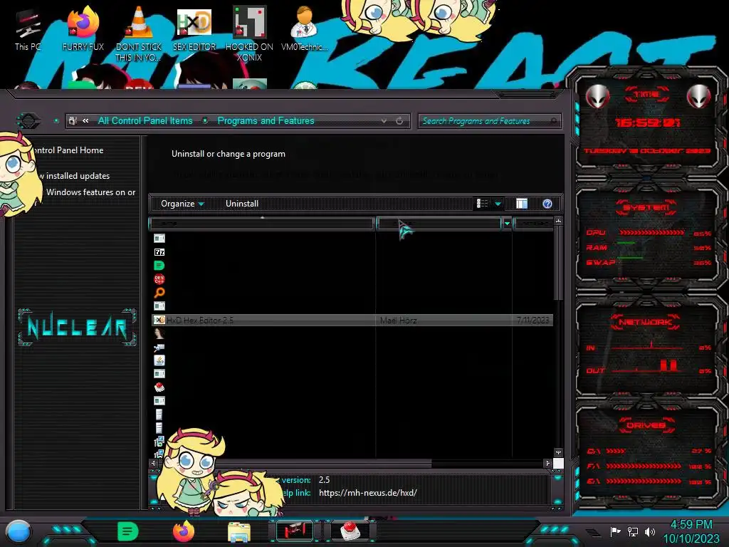Click the horizontal scrollbar right arrow

pyautogui.click(x=547, y=463)
